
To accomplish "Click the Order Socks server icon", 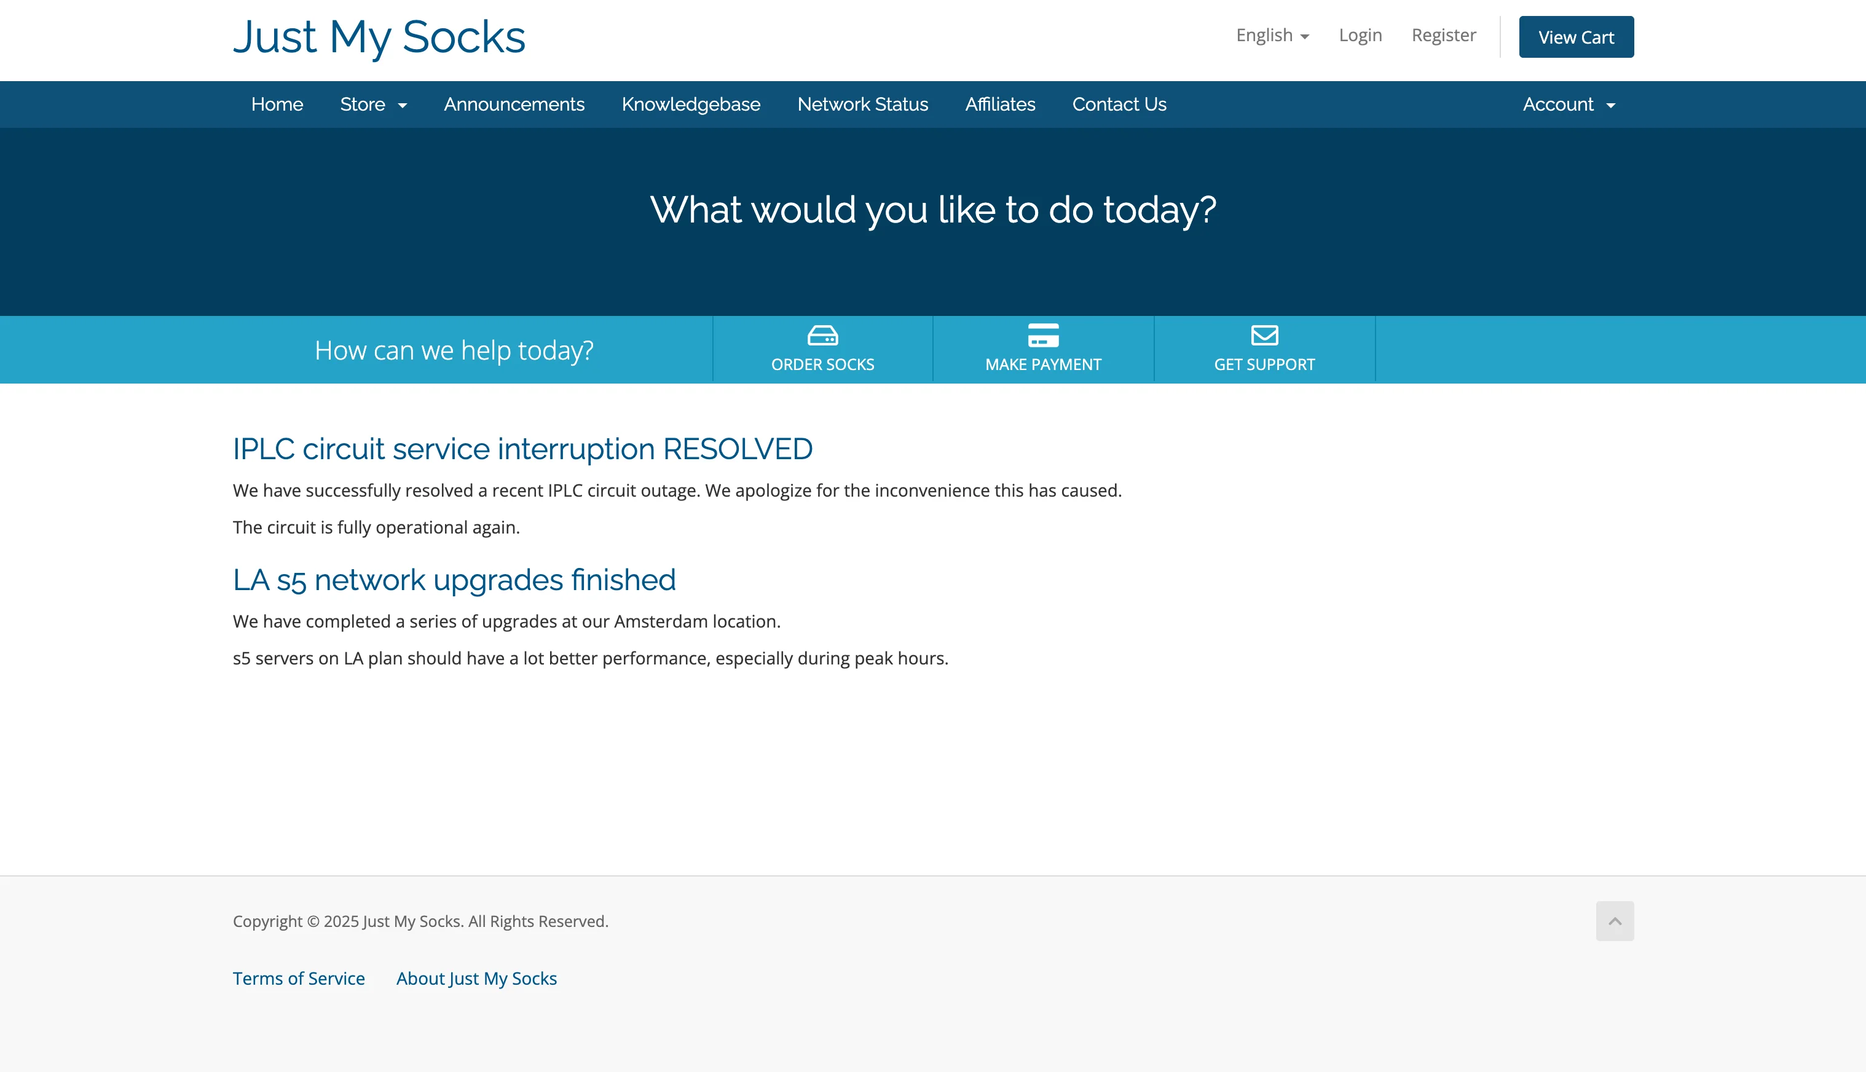I will pos(822,336).
